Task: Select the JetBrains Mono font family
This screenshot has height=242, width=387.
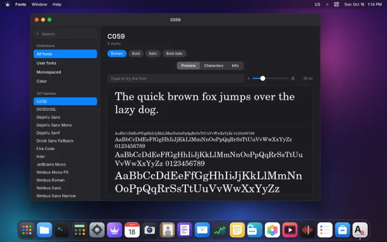Action: coord(65,165)
